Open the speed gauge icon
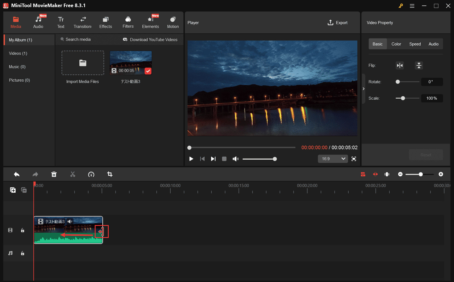This screenshot has height=282, width=454. tap(91, 174)
